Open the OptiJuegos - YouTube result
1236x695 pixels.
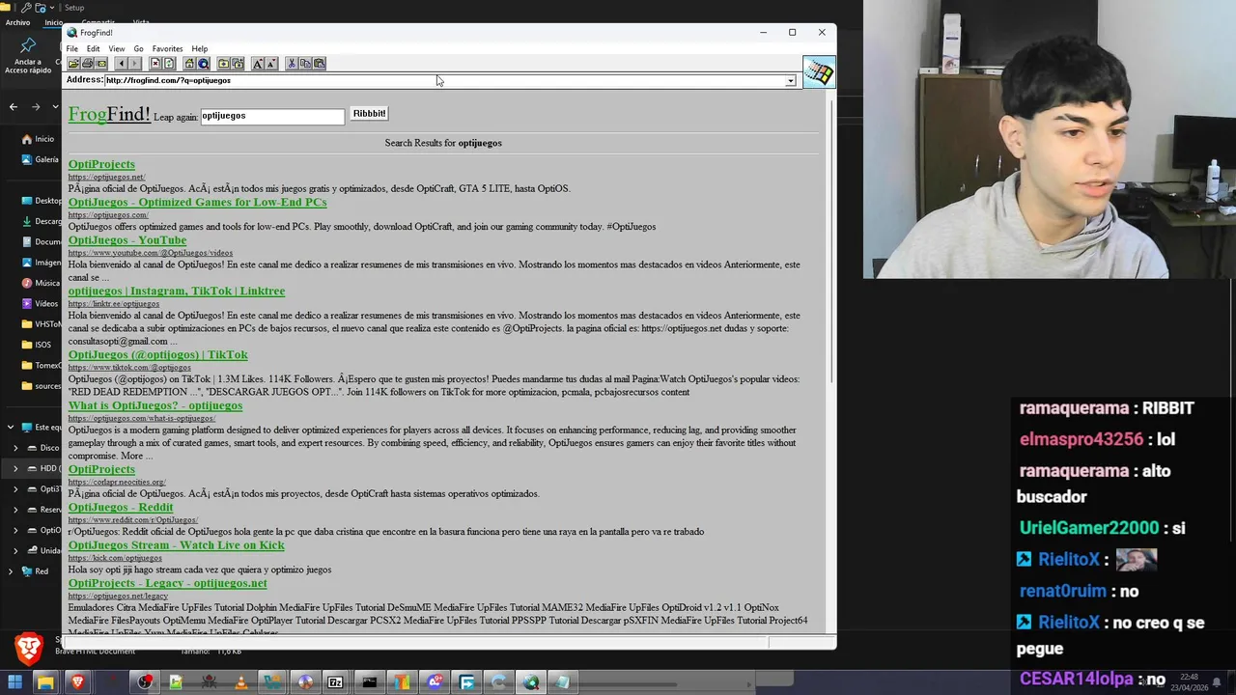(x=126, y=239)
